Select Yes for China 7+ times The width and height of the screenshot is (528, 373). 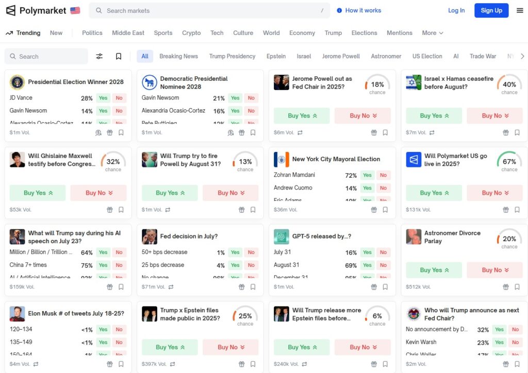(103, 265)
